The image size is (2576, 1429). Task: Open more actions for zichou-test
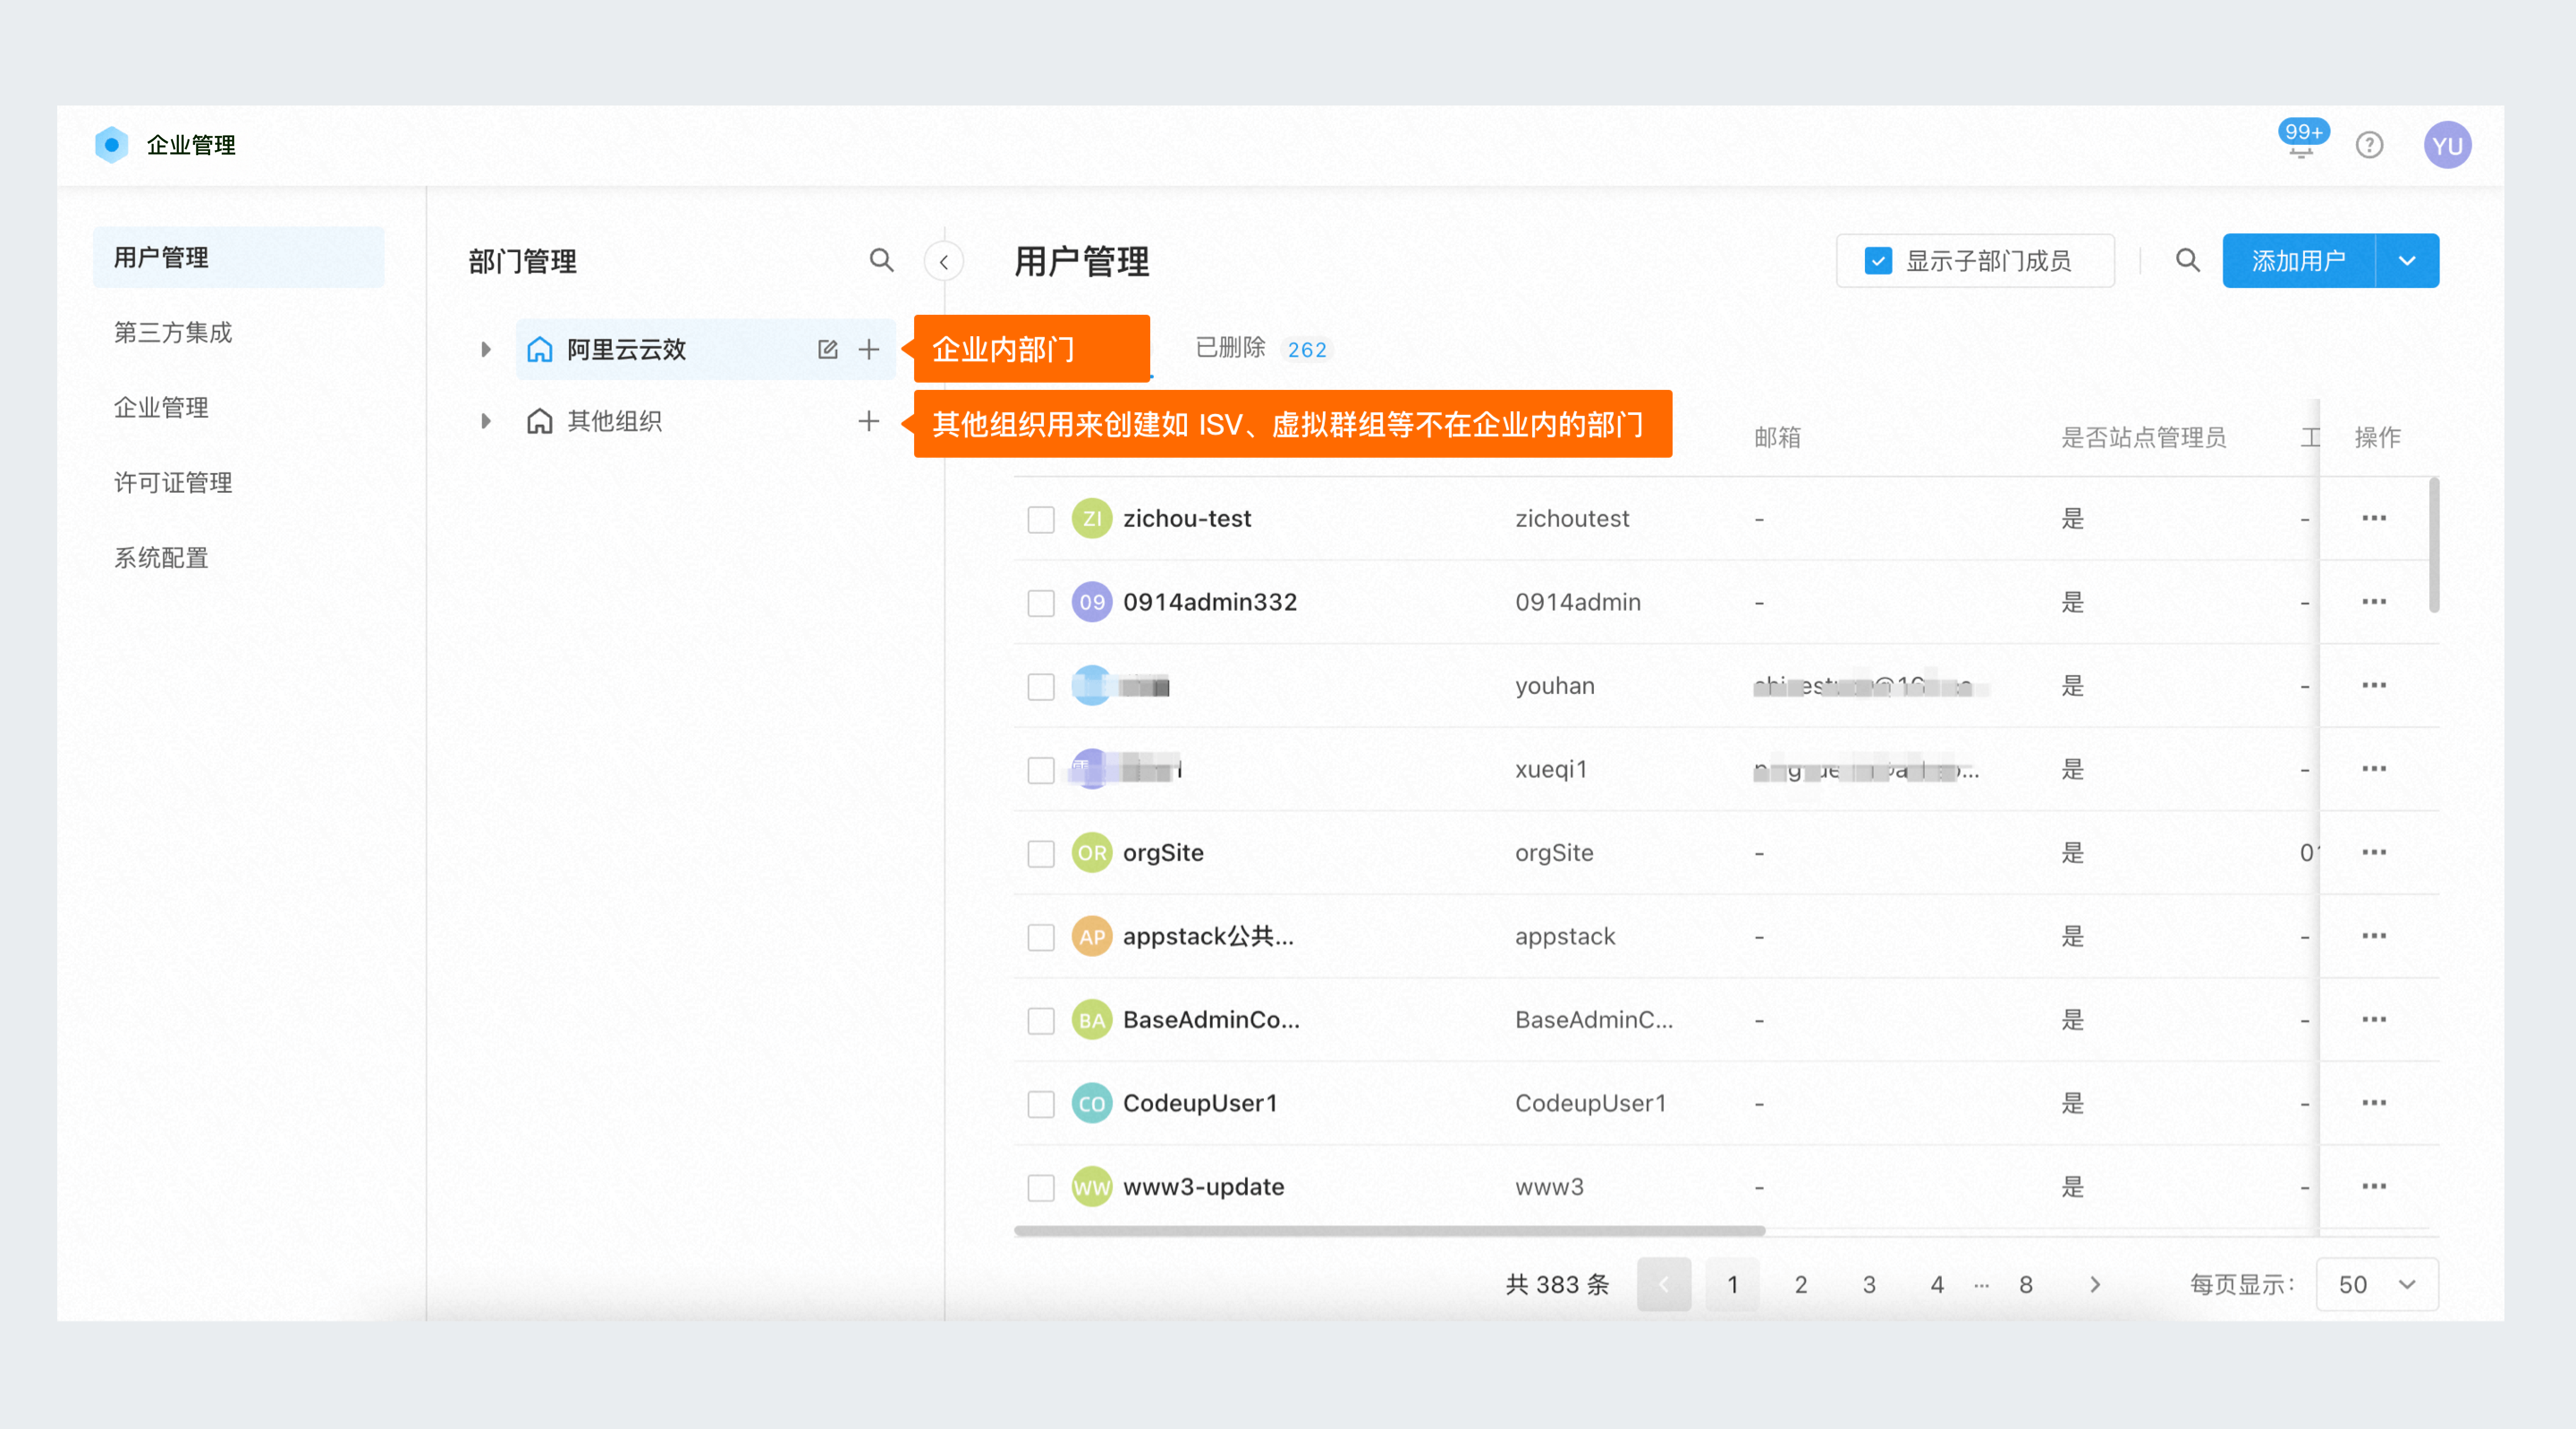point(2374,518)
